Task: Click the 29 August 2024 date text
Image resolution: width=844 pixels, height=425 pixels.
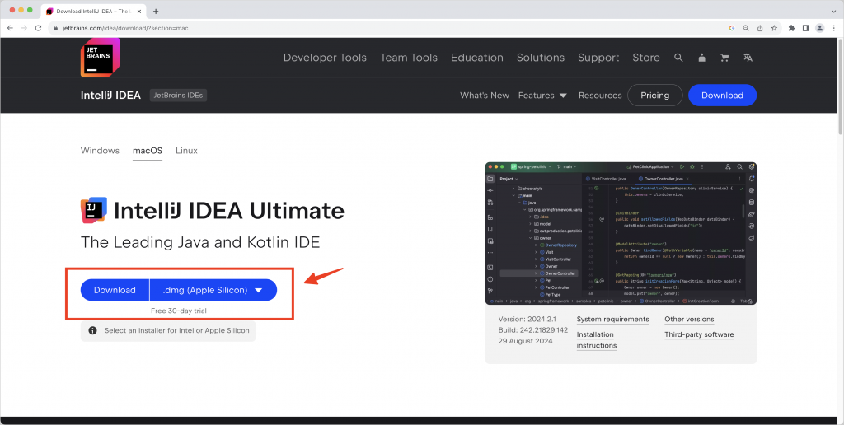Action: (x=525, y=341)
